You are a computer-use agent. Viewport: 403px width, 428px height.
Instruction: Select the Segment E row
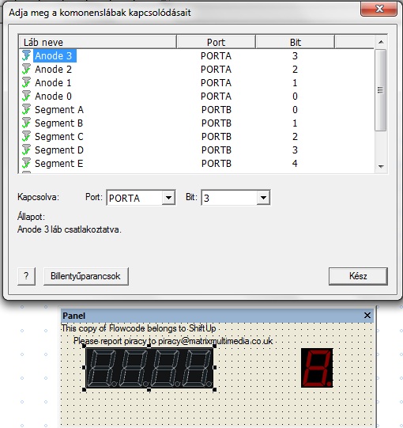[x=196, y=163]
